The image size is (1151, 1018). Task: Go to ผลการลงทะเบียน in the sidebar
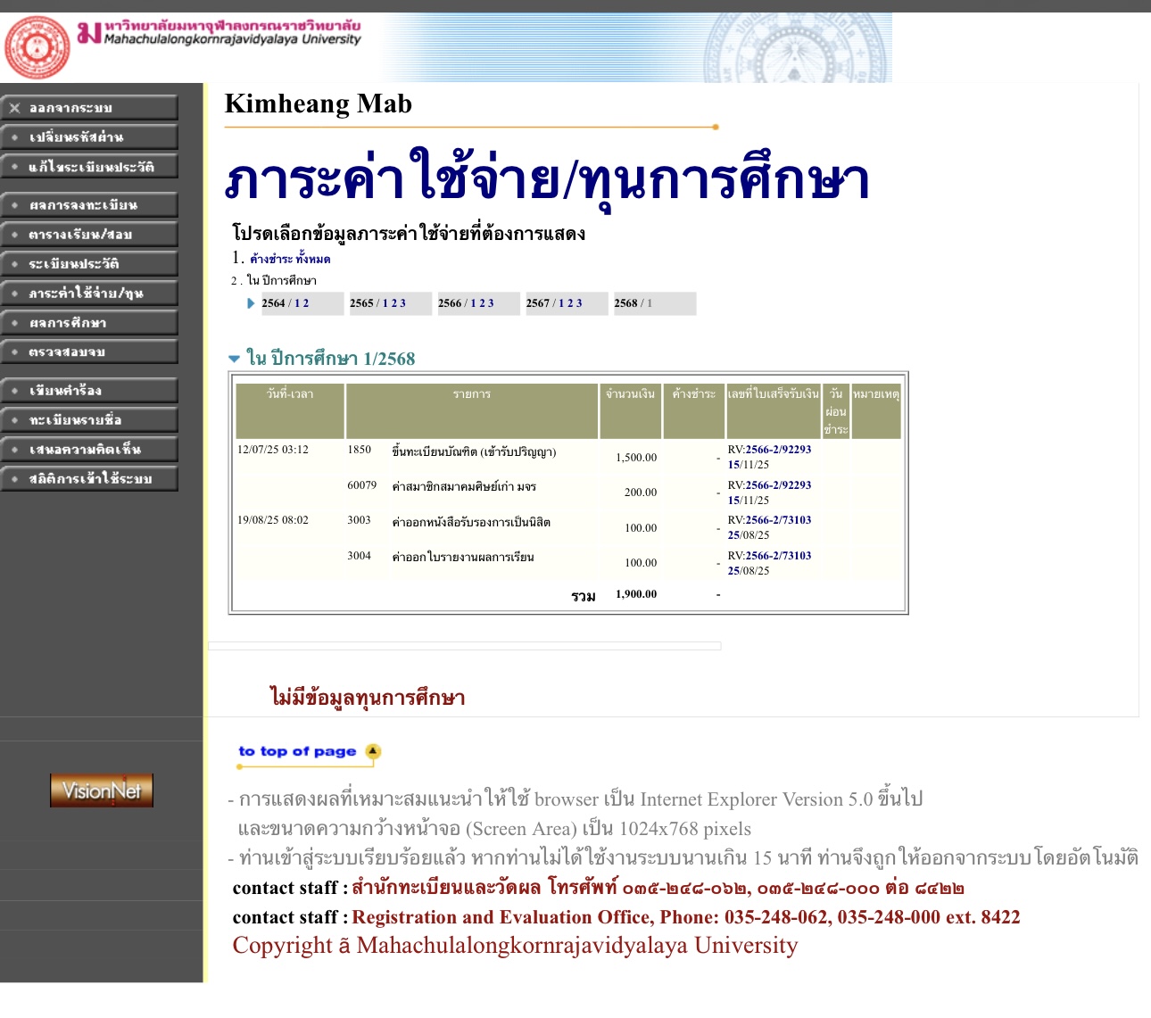click(89, 205)
